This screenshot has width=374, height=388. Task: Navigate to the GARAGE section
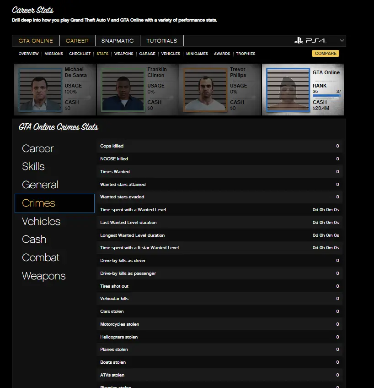(x=147, y=54)
